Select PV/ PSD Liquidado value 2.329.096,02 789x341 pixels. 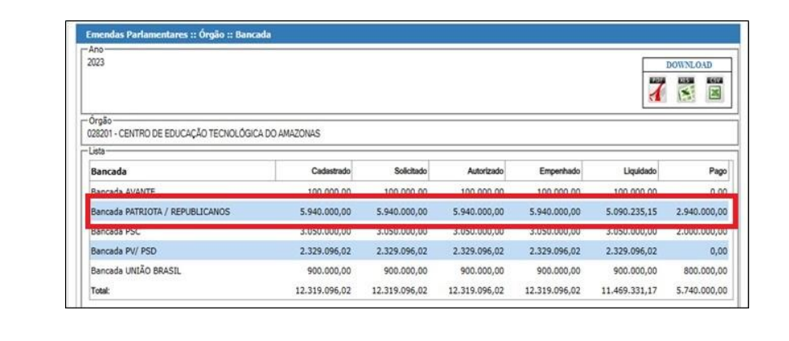click(x=631, y=251)
